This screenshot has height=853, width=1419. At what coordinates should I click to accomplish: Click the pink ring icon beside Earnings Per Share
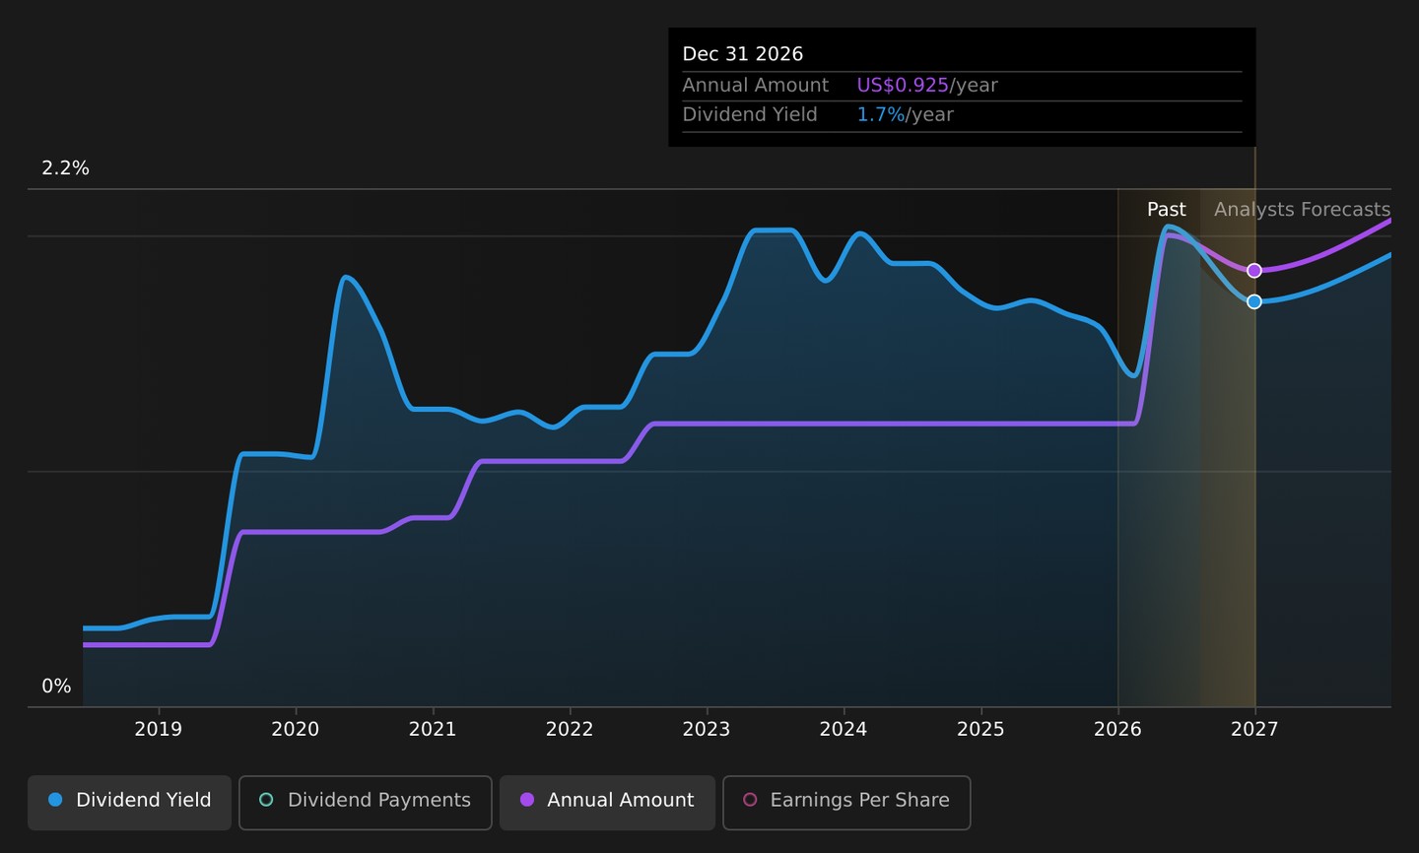point(750,800)
